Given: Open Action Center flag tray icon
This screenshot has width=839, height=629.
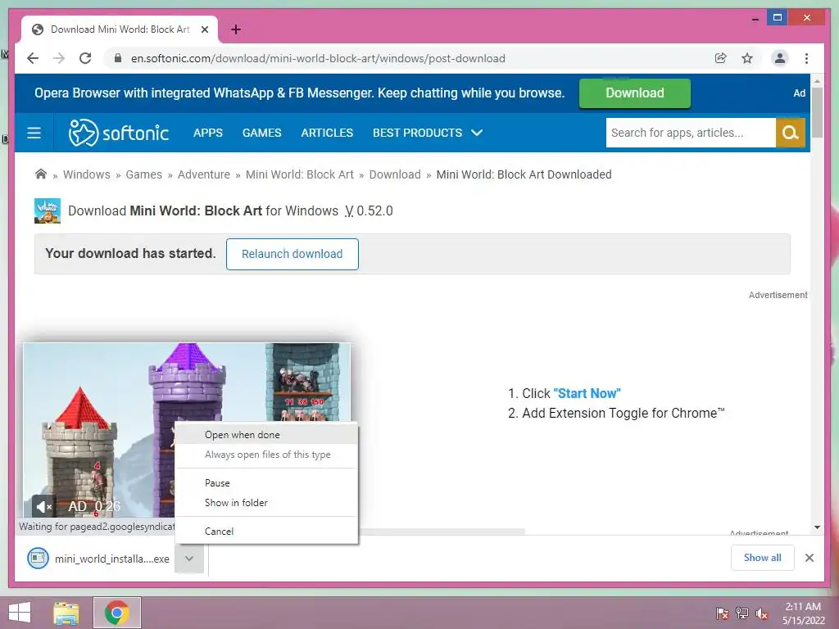Looking at the screenshot, I should tap(722, 613).
